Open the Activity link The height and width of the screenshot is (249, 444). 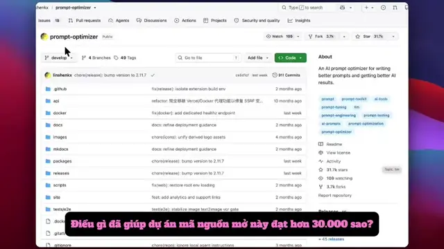click(x=330, y=161)
